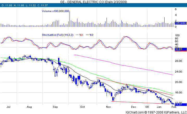Click the 125,949 volume value badge
Screen dimensions: 187x114
pos(181,23)
